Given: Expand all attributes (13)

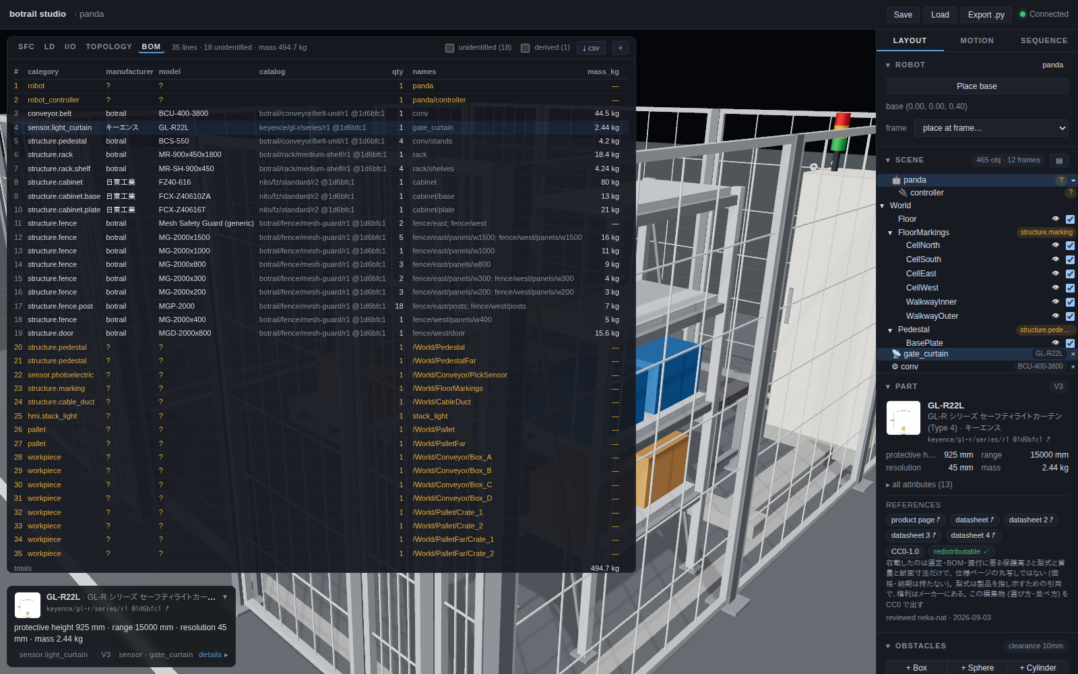Looking at the screenshot, I should coord(919,485).
